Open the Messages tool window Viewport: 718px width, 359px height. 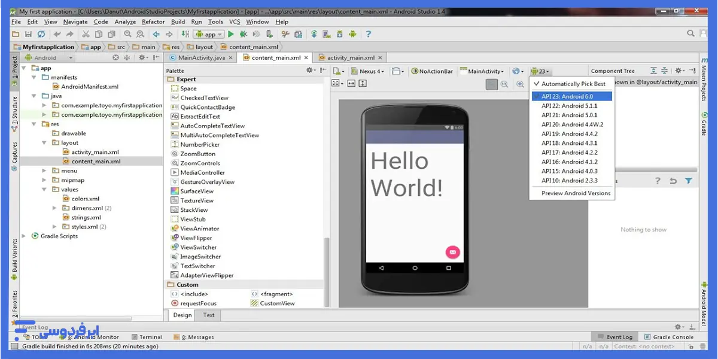193,337
